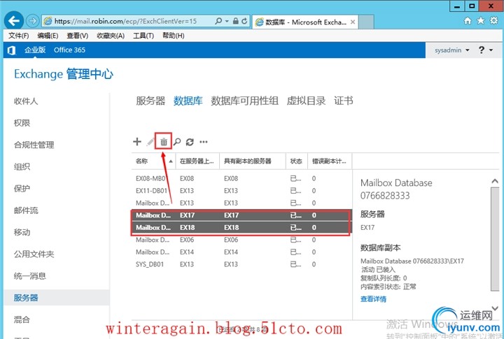This screenshot has width=504, height=339.
Task: Open 公用文件夹 in the left navigation
Action: 34,254
